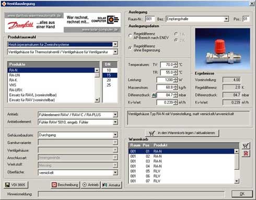Adjust the Massenstrom stepper
This screenshot has height=200, width=256.
point(176,87)
